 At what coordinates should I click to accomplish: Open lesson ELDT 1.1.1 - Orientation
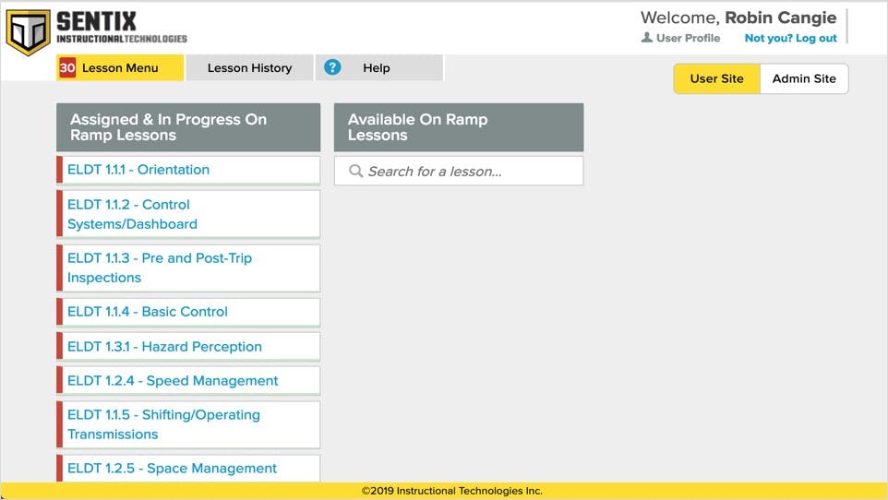pos(138,170)
